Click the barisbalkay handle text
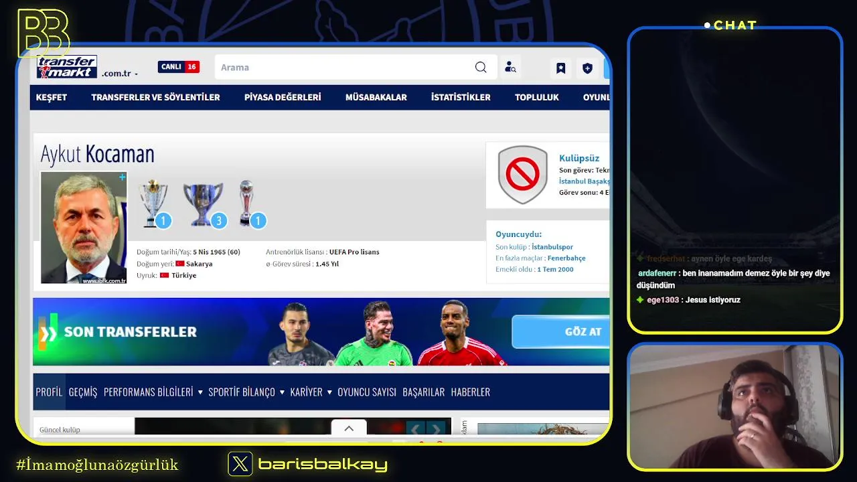The width and height of the screenshot is (857, 482). (x=323, y=464)
